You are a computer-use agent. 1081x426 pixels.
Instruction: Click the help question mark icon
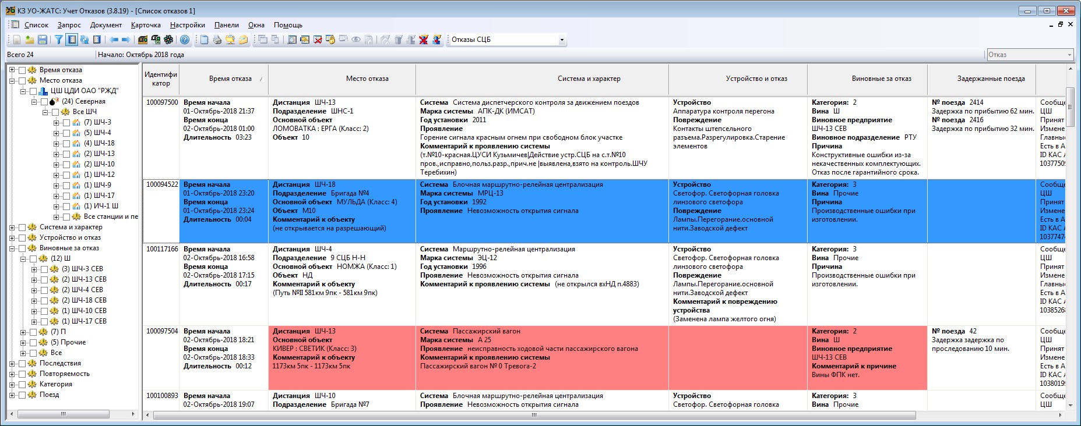pos(185,40)
